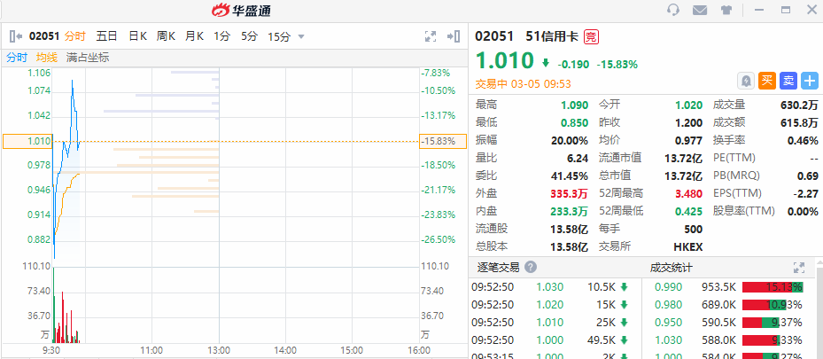Viewport: 823px width, 359px height.
Task: Click the customer service headset icon
Action: (673, 10)
